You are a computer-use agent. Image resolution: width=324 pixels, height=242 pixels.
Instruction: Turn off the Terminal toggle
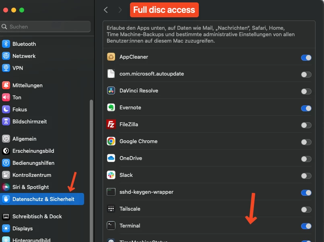click(x=306, y=226)
